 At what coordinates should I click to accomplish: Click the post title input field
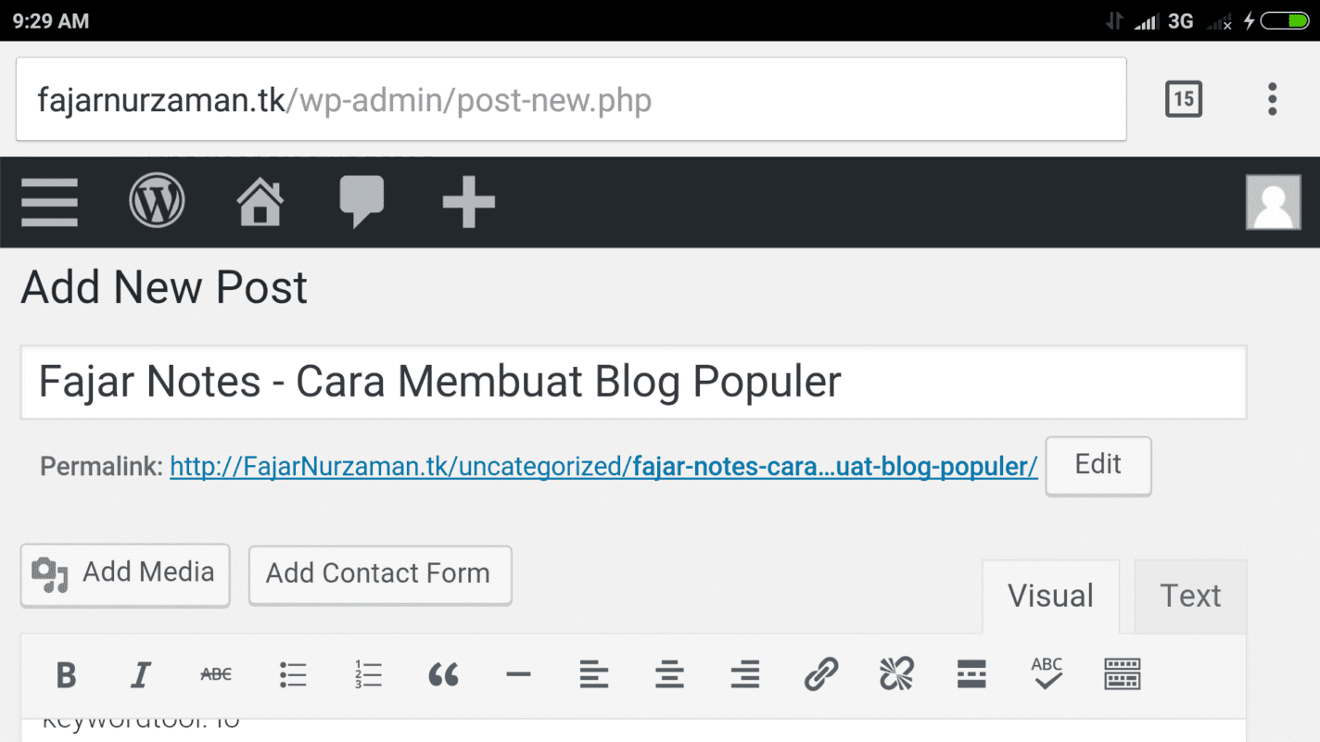click(633, 383)
